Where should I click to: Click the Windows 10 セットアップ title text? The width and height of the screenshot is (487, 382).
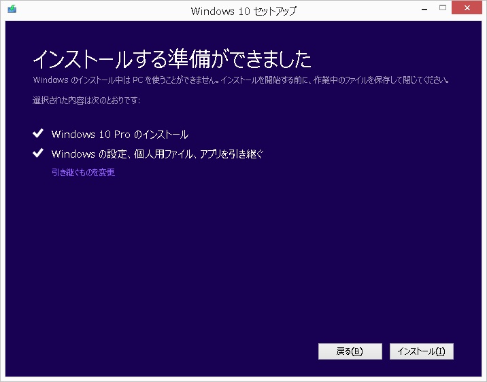(x=244, y=11)
